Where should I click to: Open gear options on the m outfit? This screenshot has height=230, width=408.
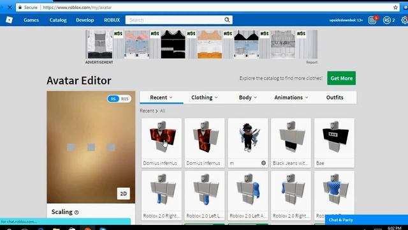click(263, 163)
